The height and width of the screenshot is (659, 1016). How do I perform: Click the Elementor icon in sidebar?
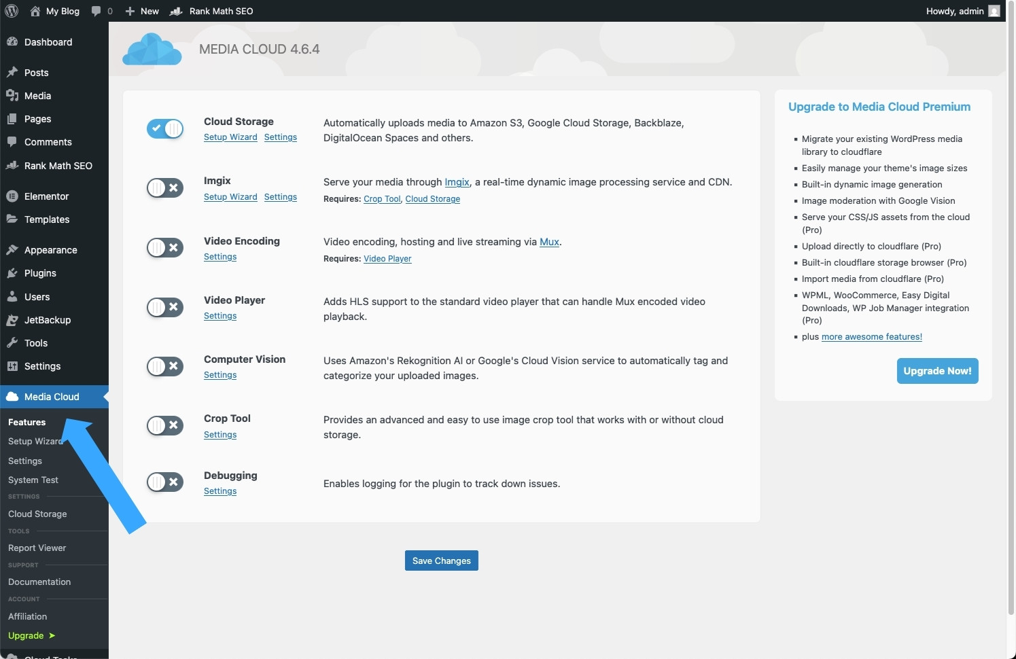pyautogui.click(x=12, y=196)
